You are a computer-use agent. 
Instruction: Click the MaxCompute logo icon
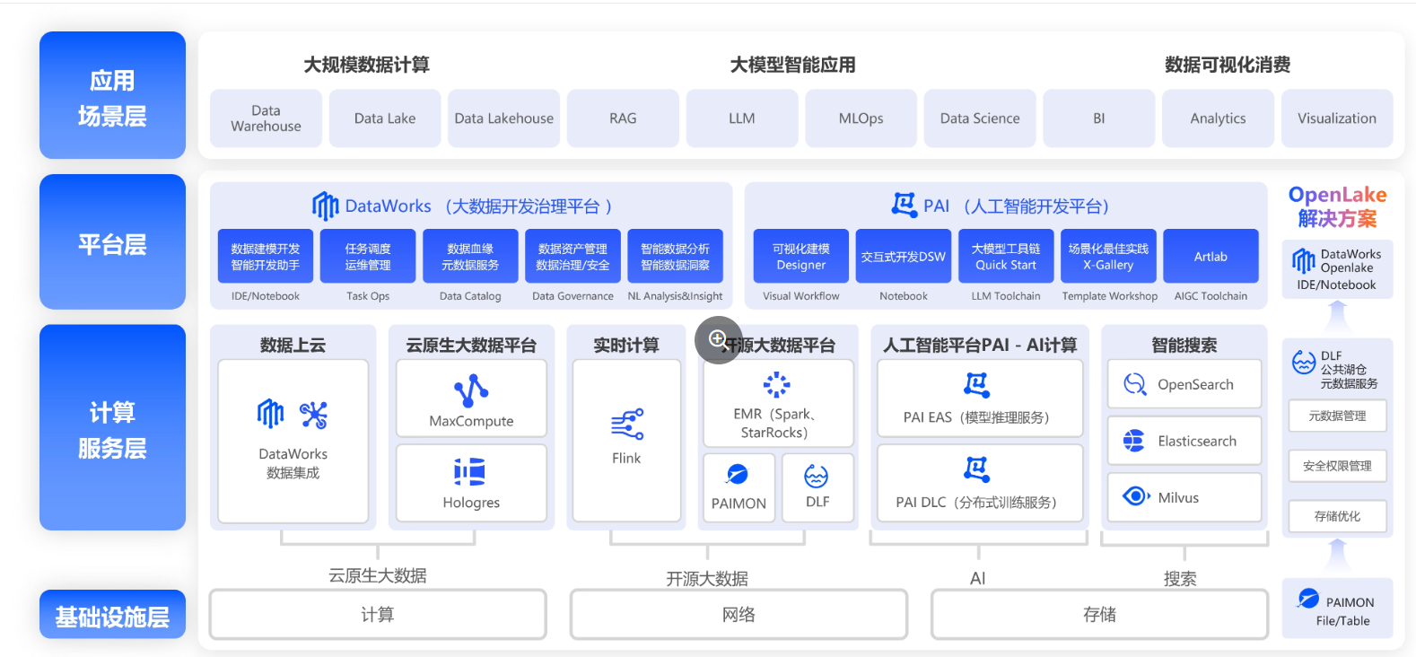pos(471,390)
